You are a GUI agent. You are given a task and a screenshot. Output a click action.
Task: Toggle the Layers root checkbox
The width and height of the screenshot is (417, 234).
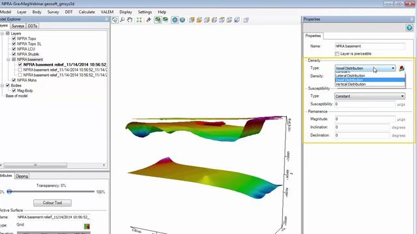click(8, 33)
